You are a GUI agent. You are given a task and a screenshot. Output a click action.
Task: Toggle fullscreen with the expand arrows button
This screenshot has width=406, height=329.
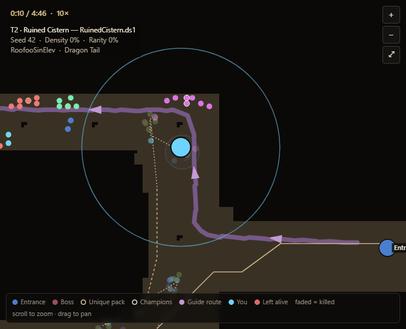click(391, 55)
